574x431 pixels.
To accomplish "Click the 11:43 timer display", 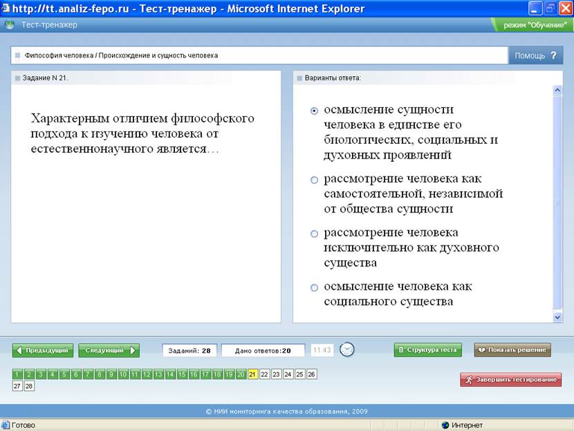I will [x=322, y=350].
